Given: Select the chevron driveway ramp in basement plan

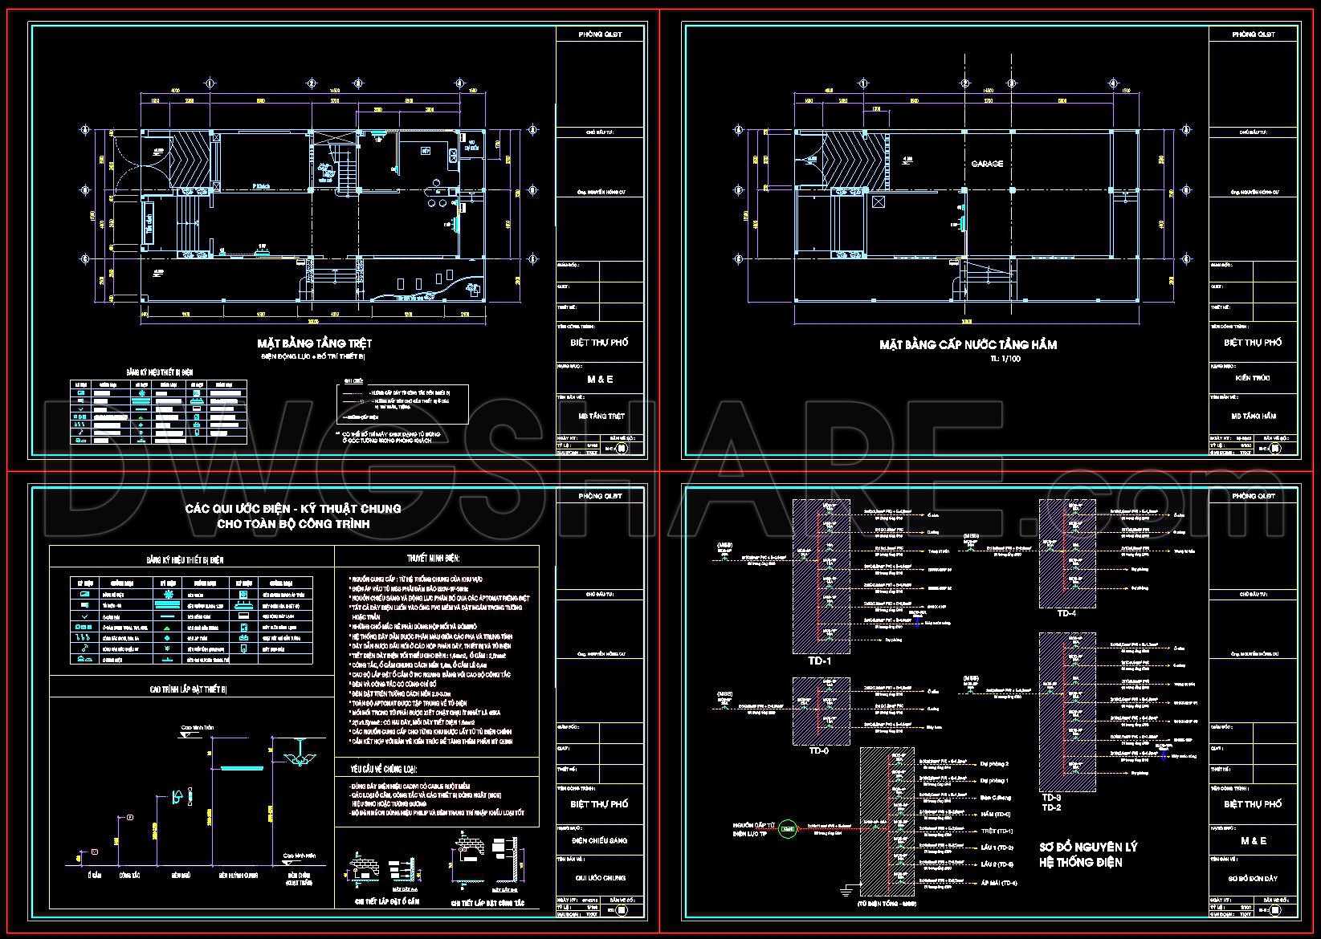Looking at the screenshot, I should [x=854, y=160].
